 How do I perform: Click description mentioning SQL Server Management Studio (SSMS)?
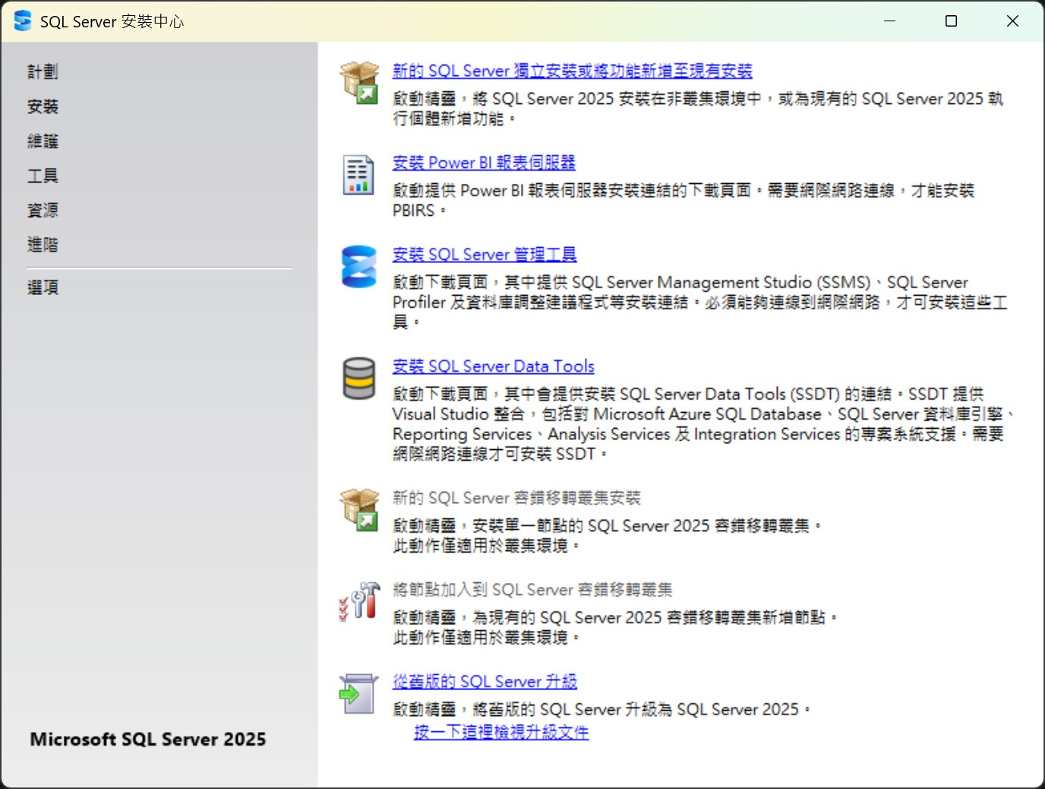coord(700,302)
